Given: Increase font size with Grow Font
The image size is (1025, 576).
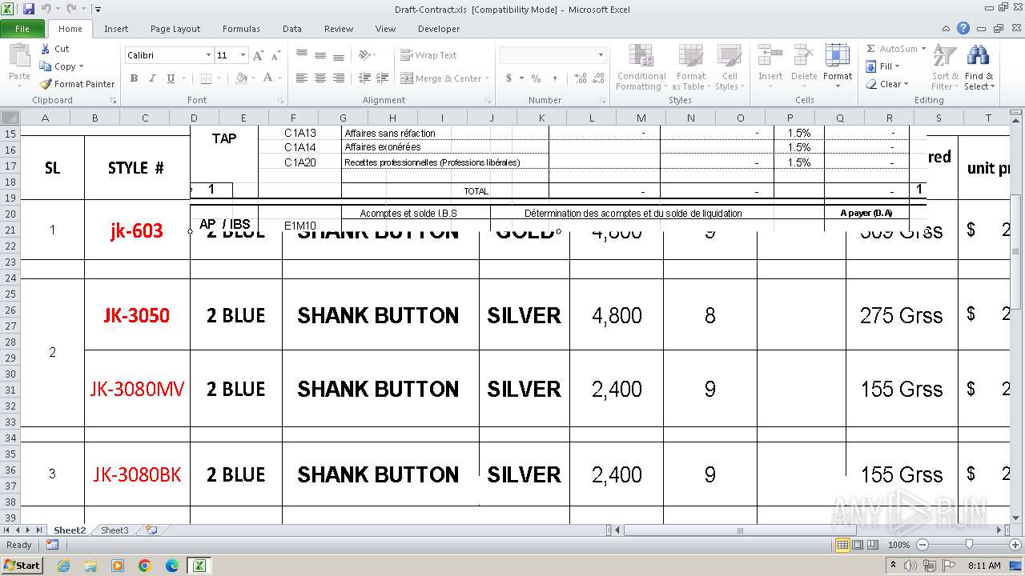Looking at the screenshot, I should (x=258, y=55).
